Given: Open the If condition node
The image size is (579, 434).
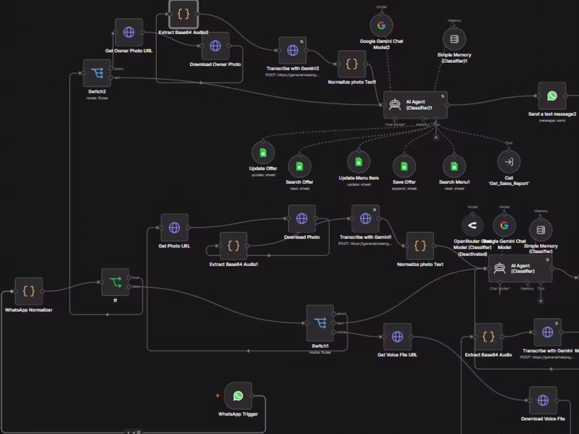Looking at the screenshot, I should 115,283.
